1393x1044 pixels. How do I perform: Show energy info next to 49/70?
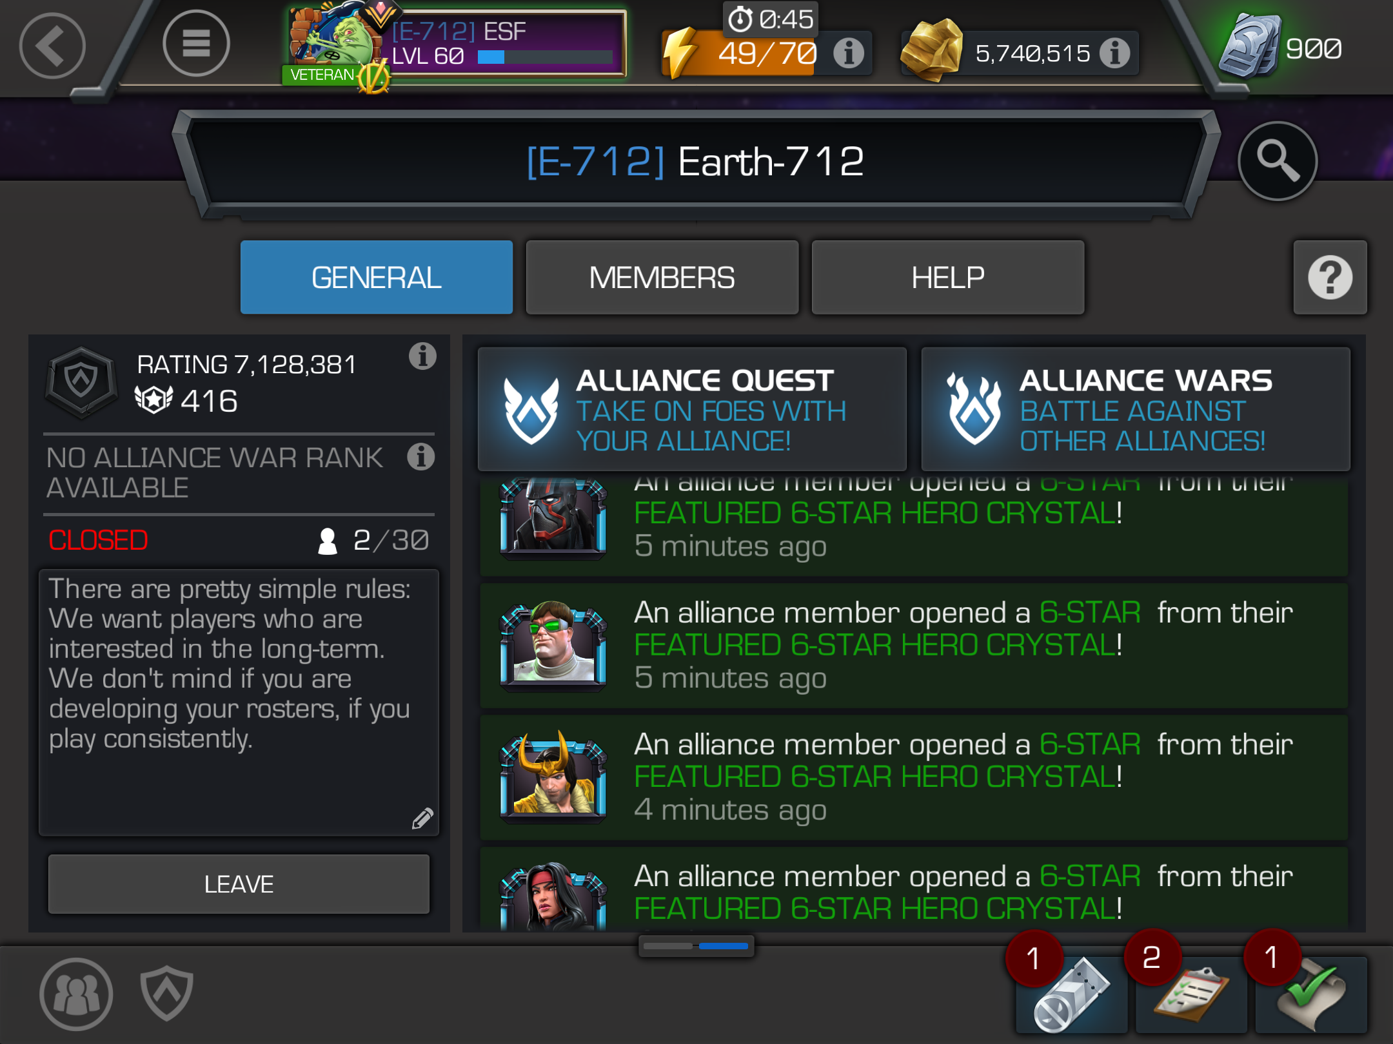pos(849,53)
